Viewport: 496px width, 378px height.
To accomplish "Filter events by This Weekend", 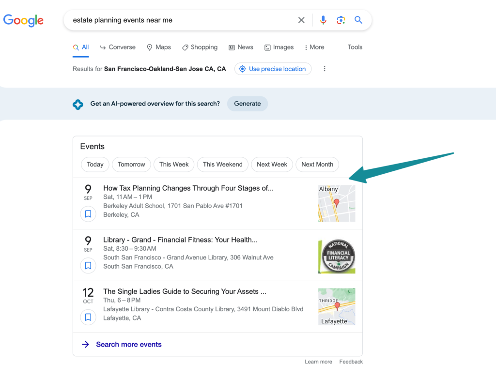I will click(x=223, y=165).
